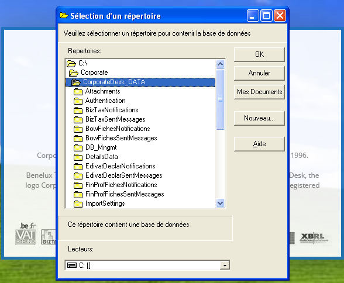Click the scrollbar up arrow in Repertoires
This screenshot has height=283, width=344.
click(x=220, y=64)
